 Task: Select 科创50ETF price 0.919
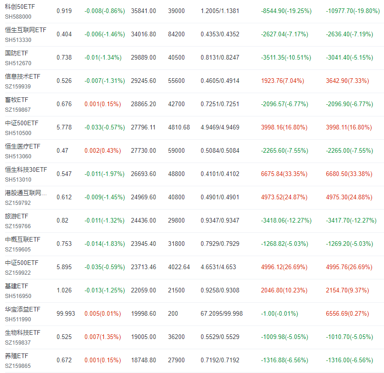pos(64,11)
